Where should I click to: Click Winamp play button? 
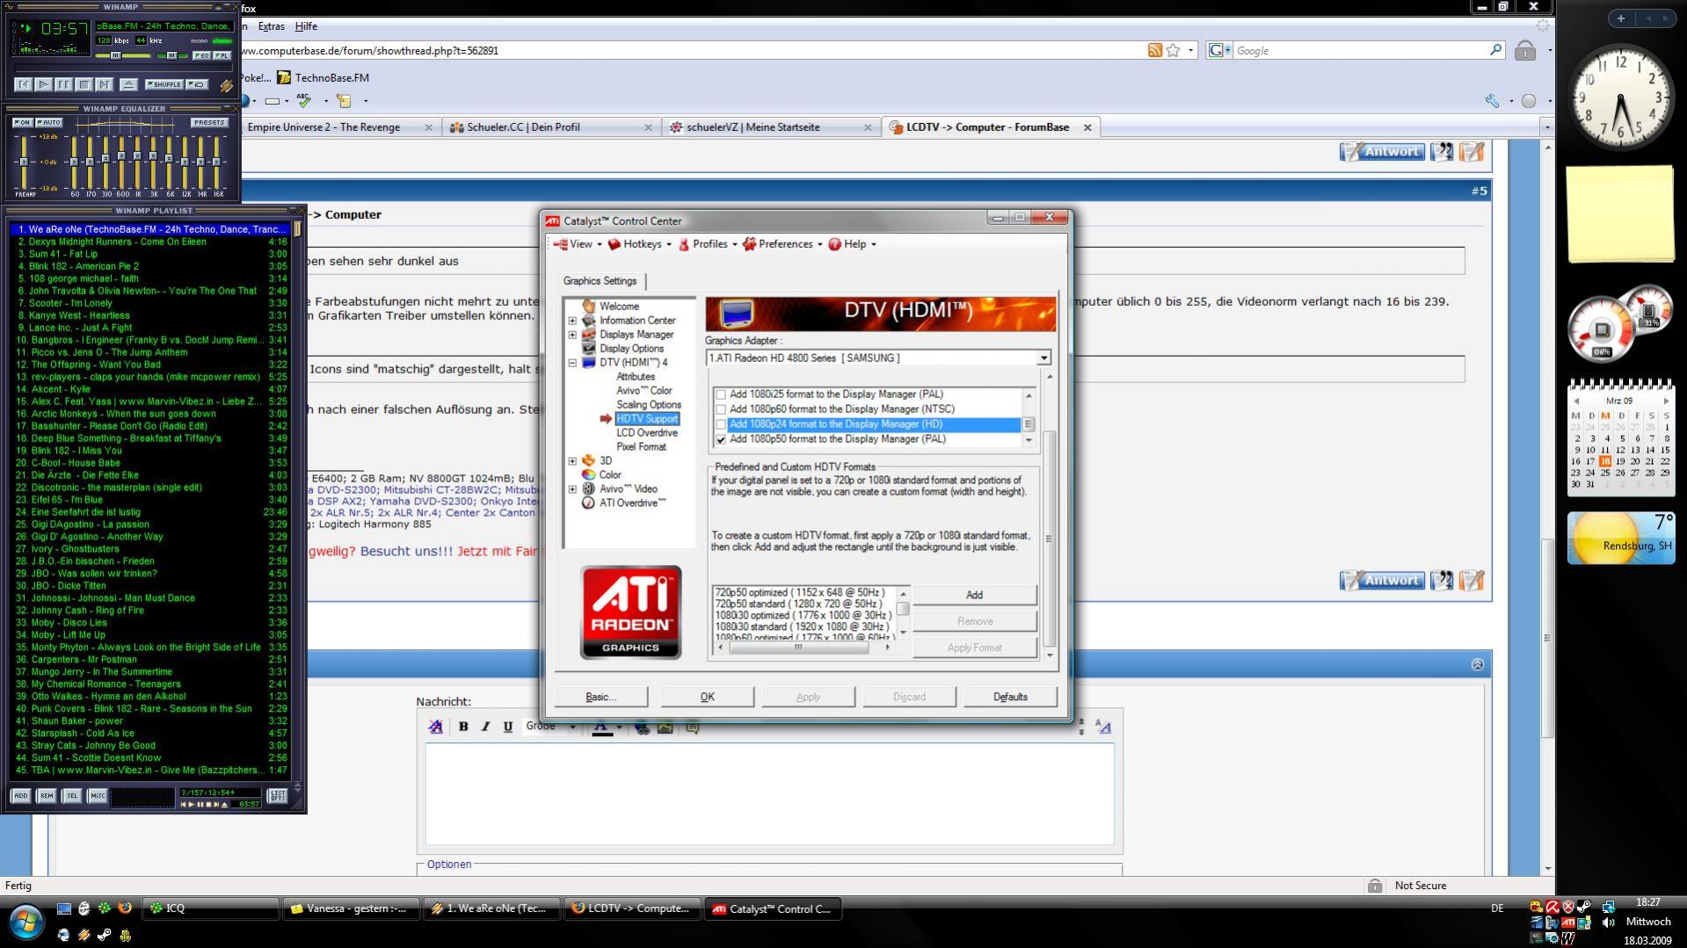(43, 84)
